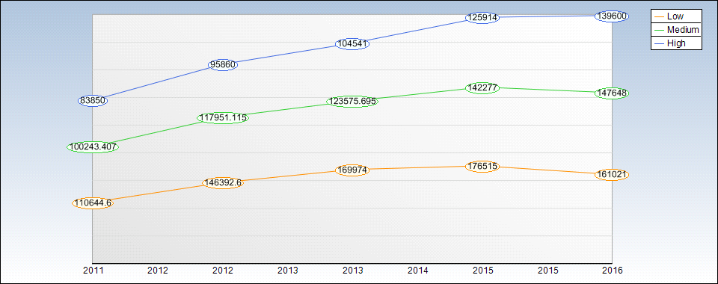Screen dimensions: 718x284
Task: Click the High entry in the legend
Action: 676,43
